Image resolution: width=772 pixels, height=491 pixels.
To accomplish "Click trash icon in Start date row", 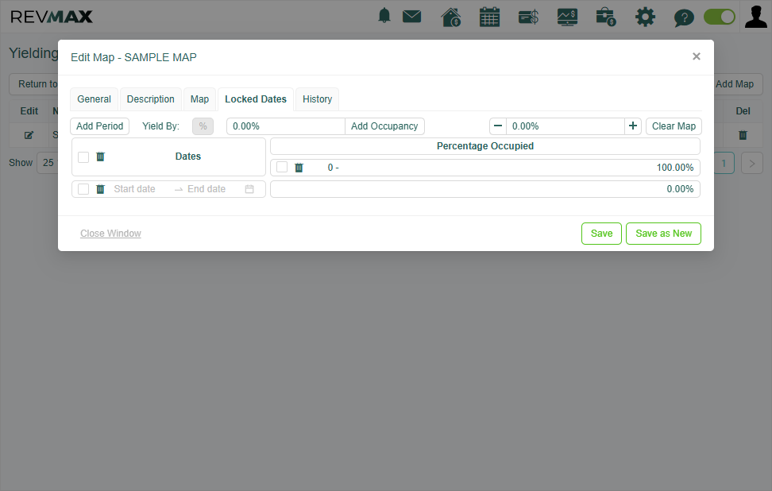I will coord(100,189).
